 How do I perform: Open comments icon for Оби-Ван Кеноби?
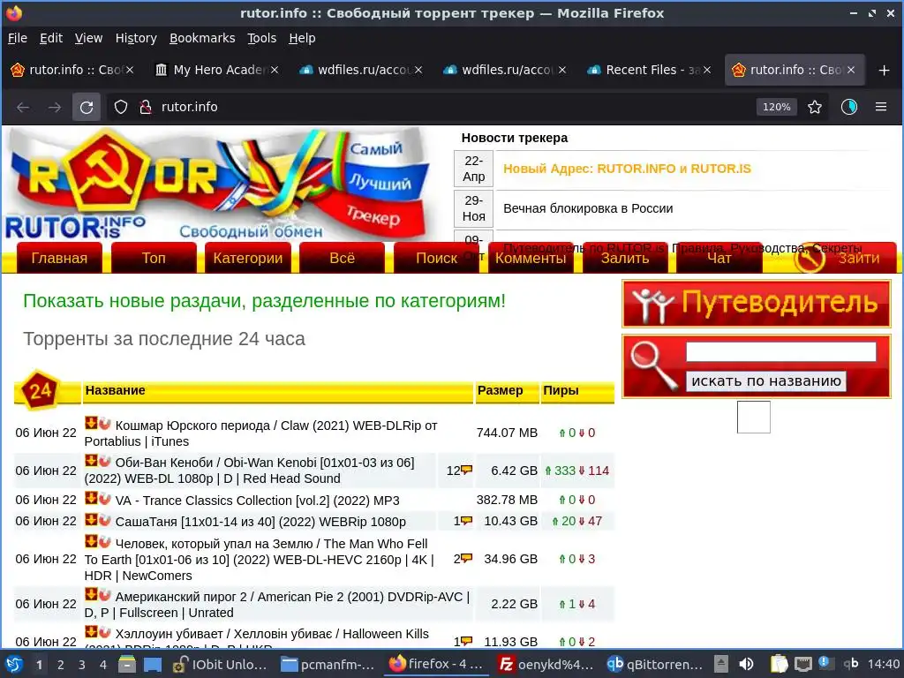pos(466,471)
